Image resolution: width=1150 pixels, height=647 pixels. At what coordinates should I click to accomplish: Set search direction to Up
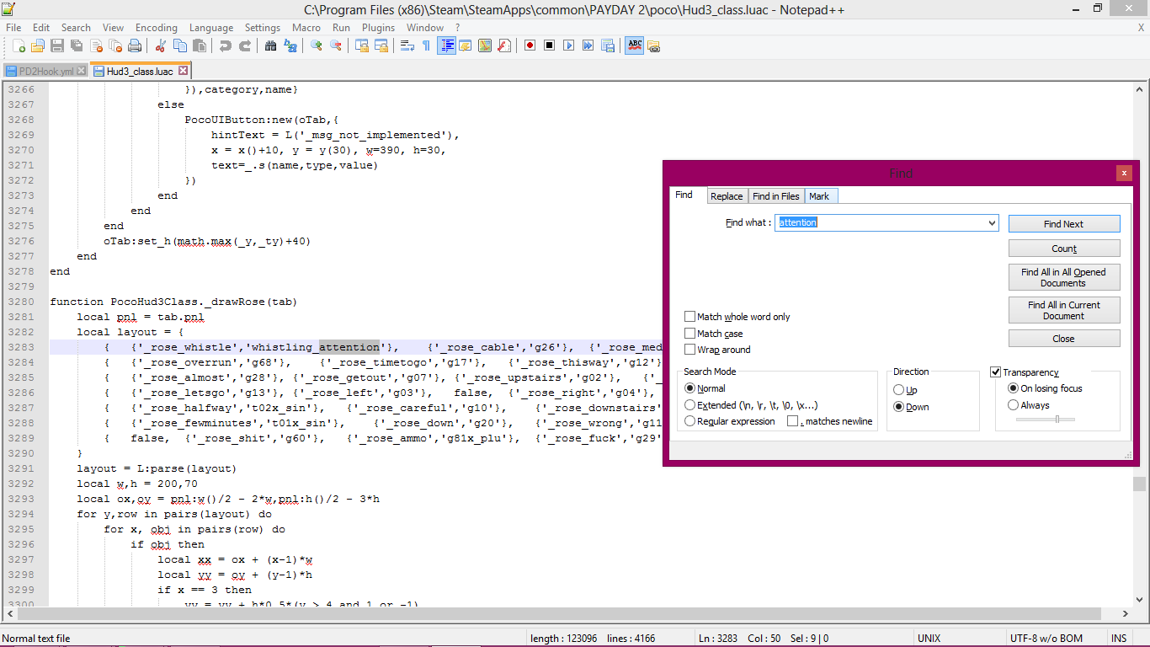click(899, 390)
